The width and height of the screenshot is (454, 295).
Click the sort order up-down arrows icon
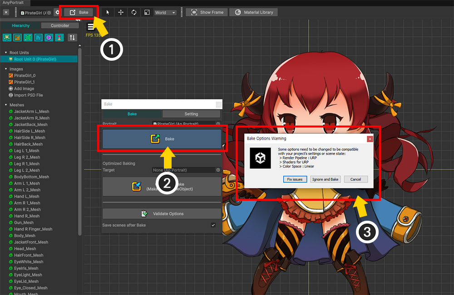click(72, 38)
